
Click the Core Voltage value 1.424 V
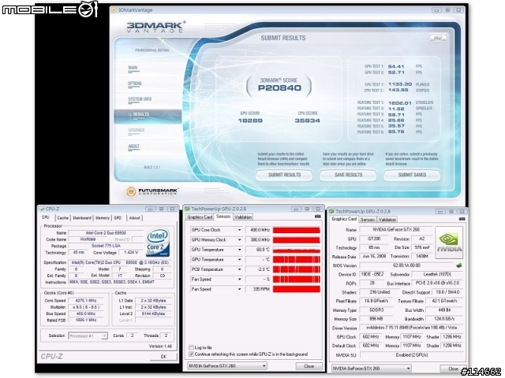tap(130, 253)
